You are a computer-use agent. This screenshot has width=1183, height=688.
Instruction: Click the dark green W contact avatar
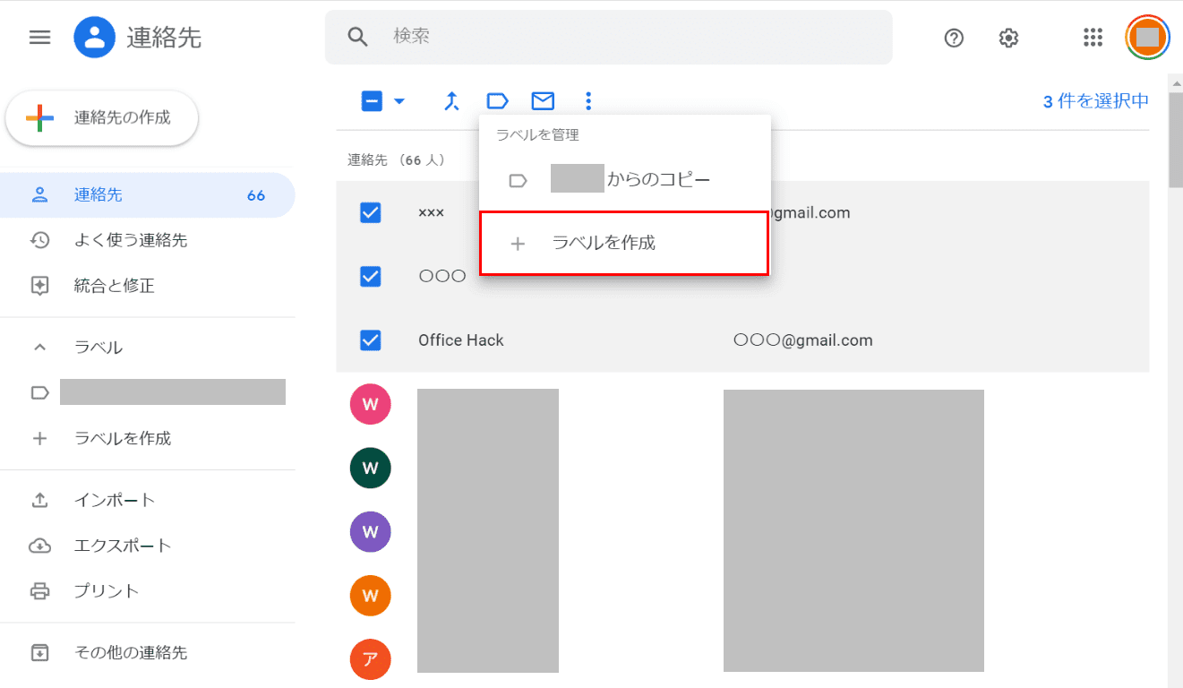click(x=370, y=468)
